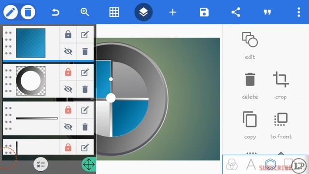The image size is (309, 174).
Task: Delete the horizontal bar layer
Action: tap(85, 127)
